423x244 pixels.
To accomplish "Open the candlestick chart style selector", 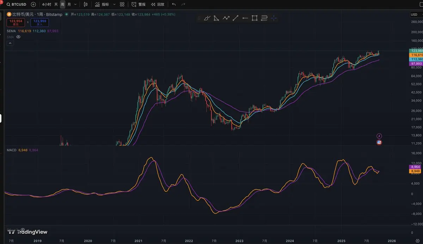I will (x=85, y=5).
